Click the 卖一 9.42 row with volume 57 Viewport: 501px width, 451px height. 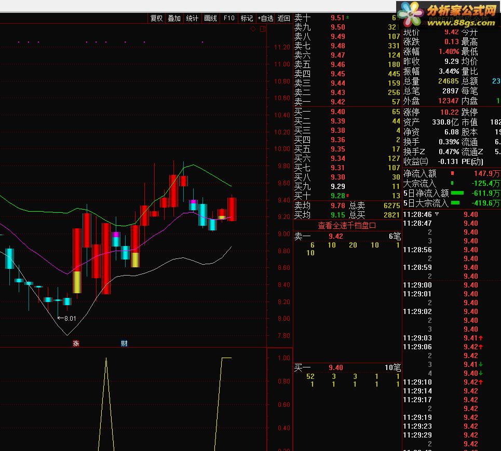(347, 102)
